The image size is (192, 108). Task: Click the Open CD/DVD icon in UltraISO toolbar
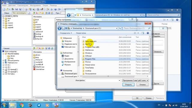tap(13, 9)
